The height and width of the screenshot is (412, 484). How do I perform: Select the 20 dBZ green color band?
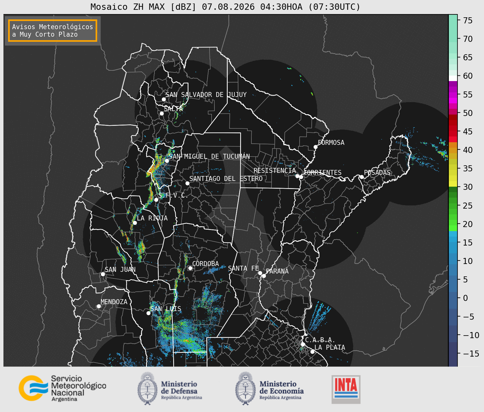coord(453,226)
